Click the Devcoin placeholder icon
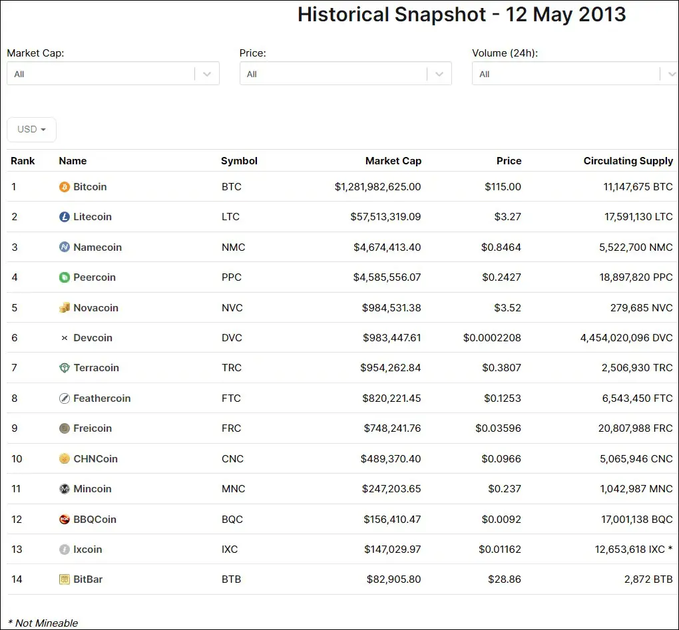 coord(64,338)
